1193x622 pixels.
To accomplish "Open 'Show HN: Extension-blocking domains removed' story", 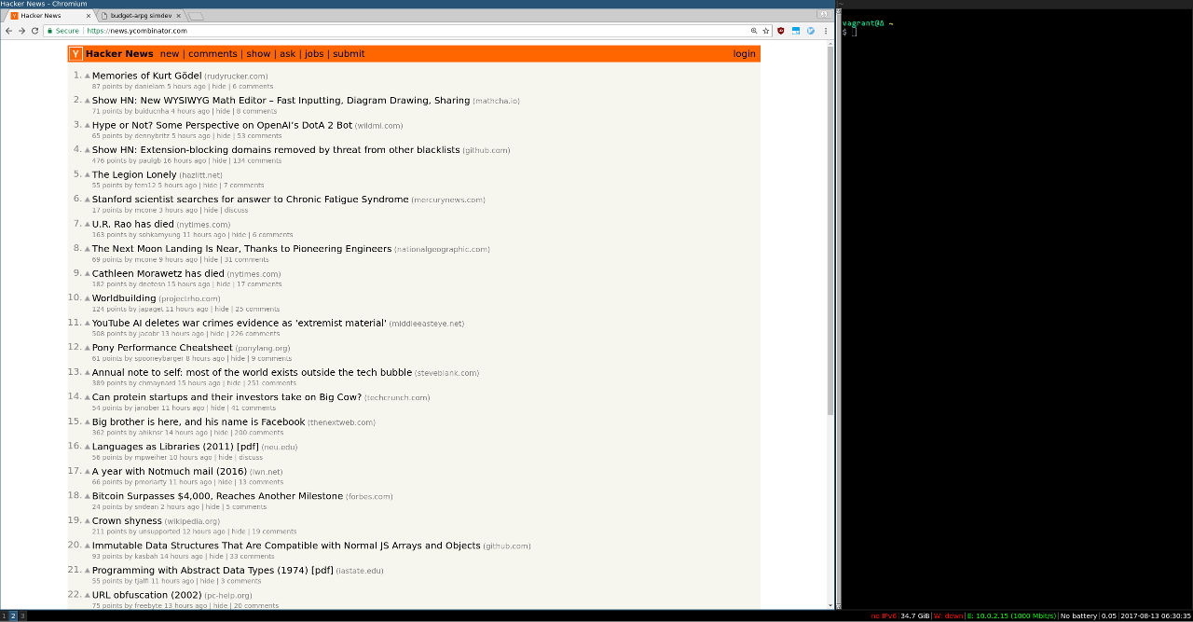I will click(276, 150).
